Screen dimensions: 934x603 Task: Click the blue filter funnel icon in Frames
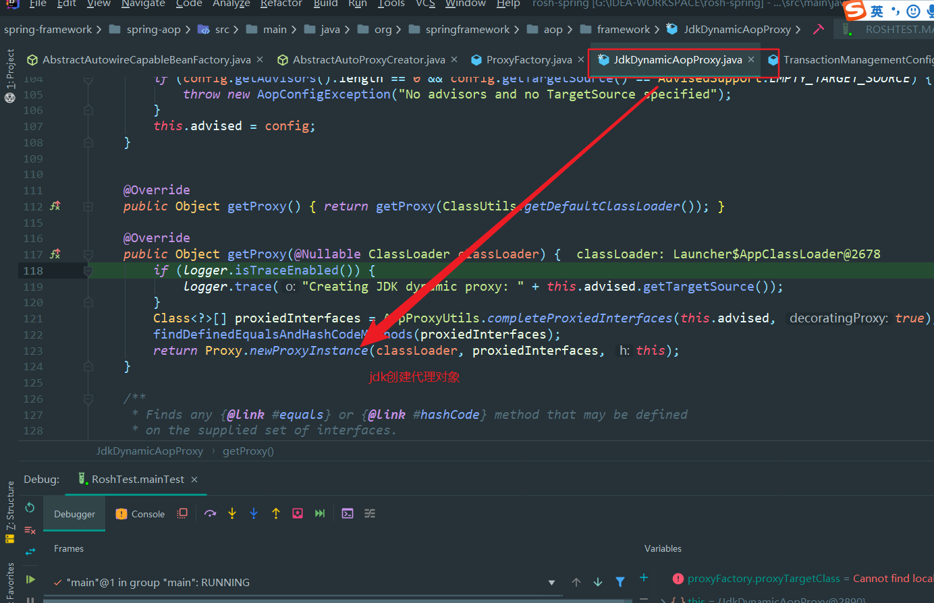[x=620, y=582]
